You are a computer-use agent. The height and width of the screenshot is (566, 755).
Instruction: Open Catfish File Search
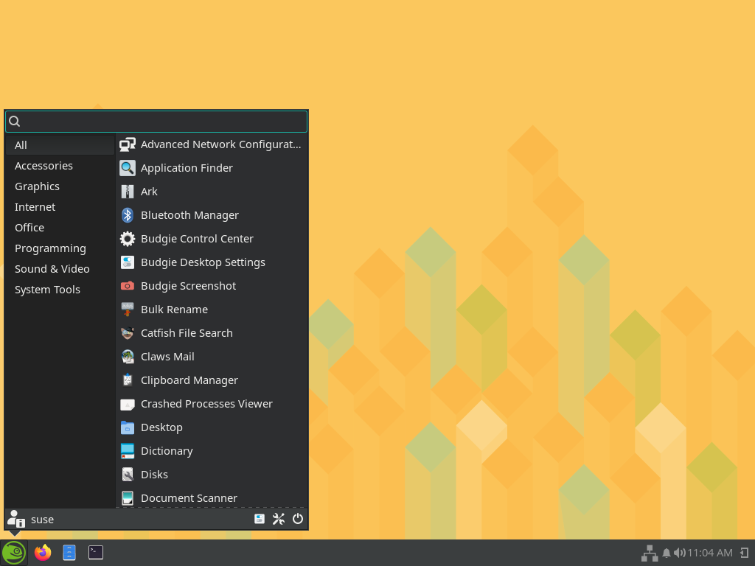187,333
